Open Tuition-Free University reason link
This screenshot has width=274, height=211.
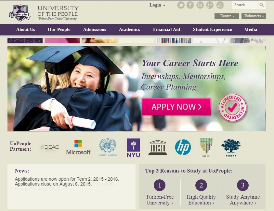160,200
